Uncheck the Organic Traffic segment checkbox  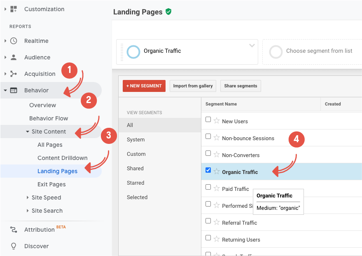click(x=208, y=170)
